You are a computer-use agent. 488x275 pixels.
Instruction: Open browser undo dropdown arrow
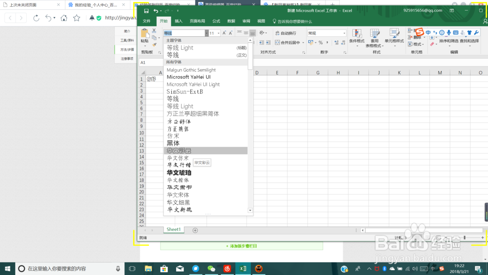click(x=54, y=18)
